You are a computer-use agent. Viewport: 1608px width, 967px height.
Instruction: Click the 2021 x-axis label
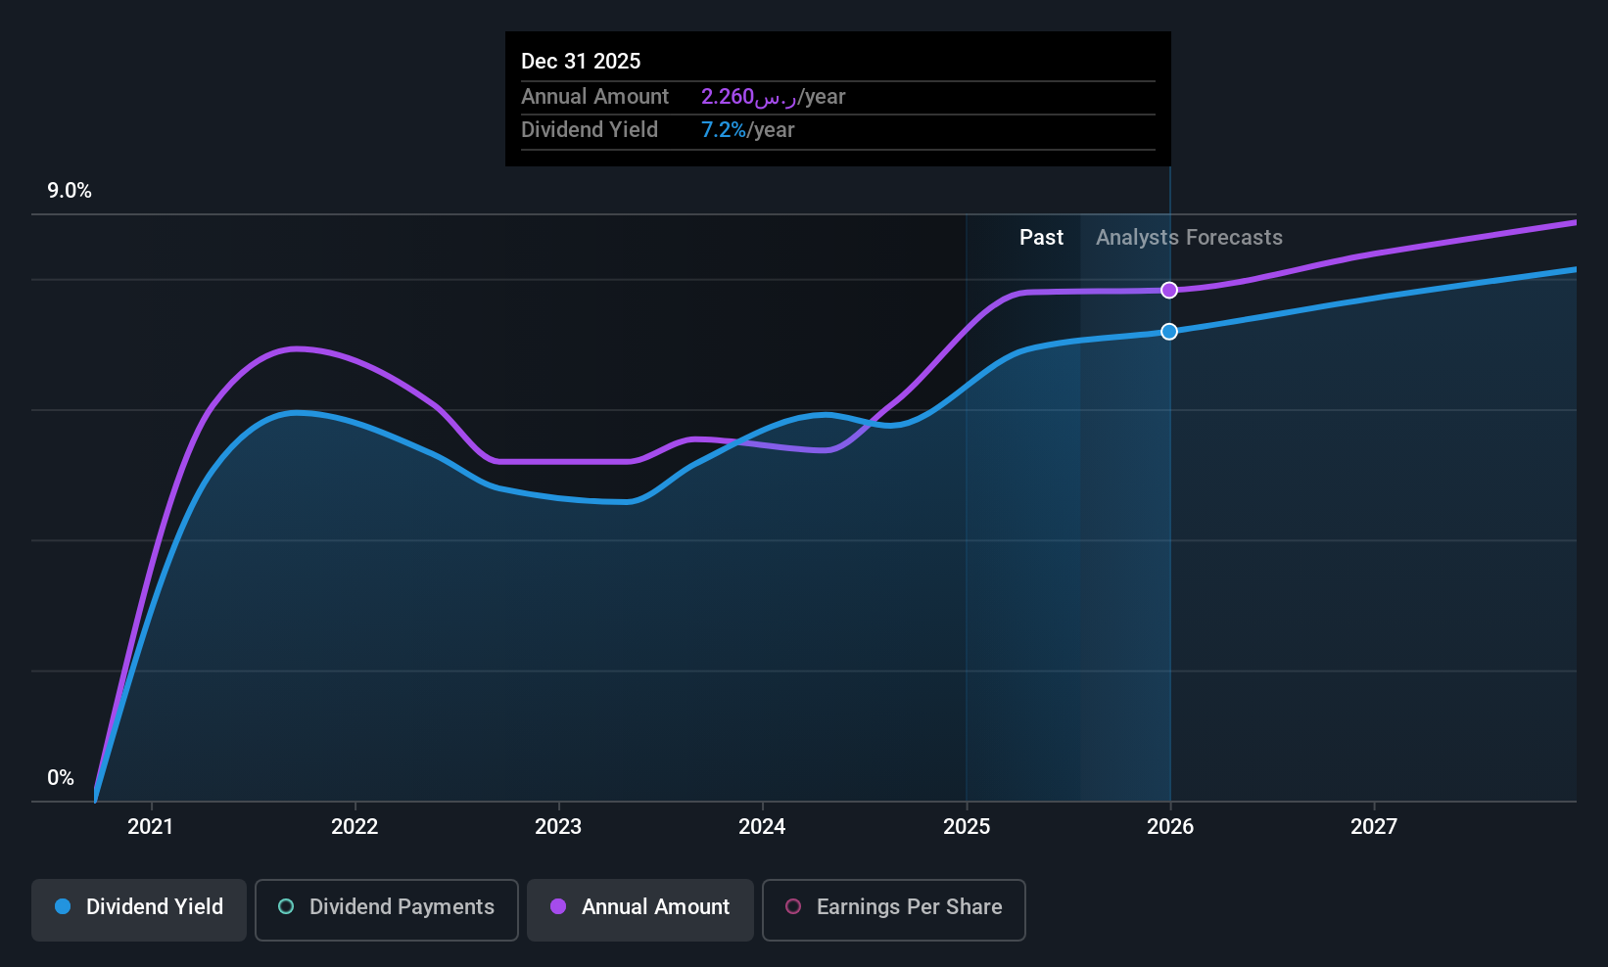[x=151, y=827]
